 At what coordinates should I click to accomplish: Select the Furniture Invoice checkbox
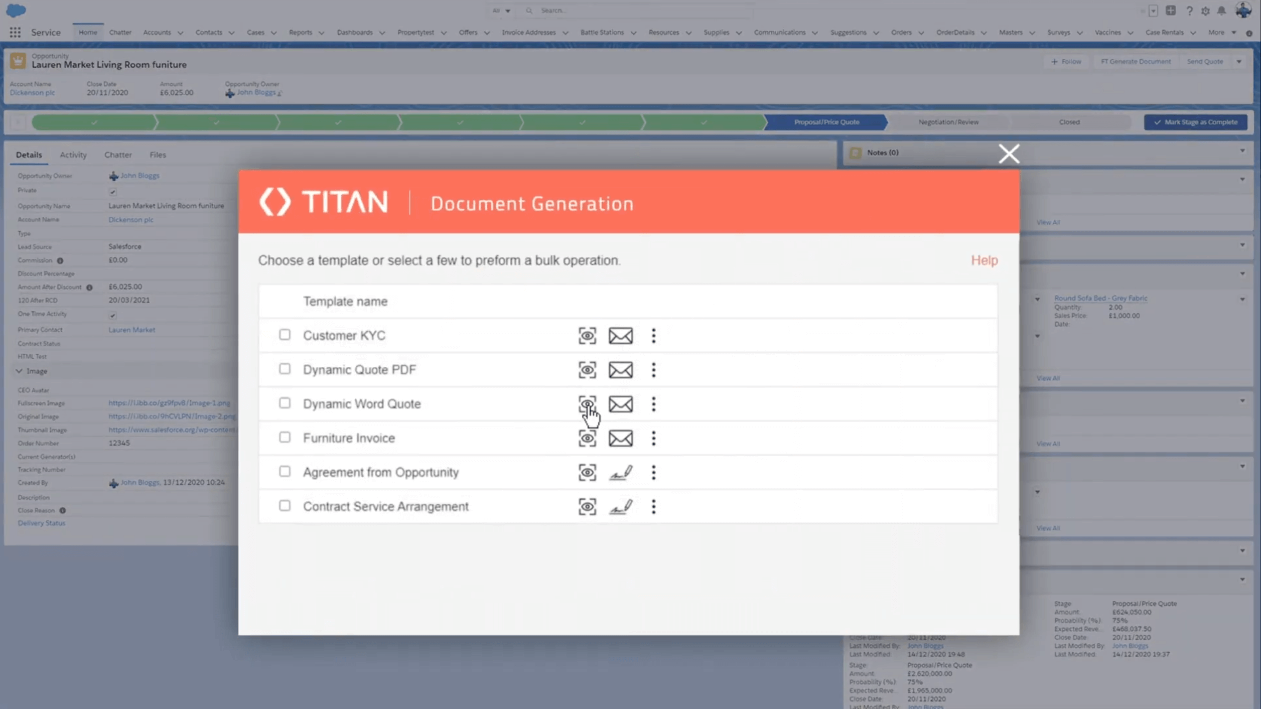pos(285,437)
